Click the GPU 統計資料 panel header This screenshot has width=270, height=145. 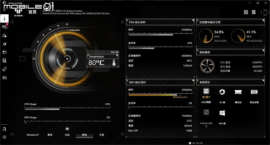(160, 82)
